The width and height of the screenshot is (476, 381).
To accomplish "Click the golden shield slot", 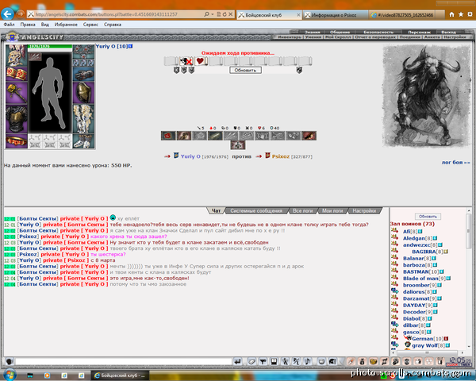I will [x=83, y=93].
